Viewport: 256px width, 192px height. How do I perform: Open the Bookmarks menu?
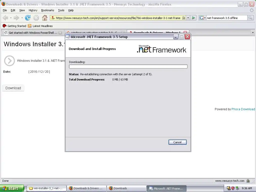click(x=47, y=10)
